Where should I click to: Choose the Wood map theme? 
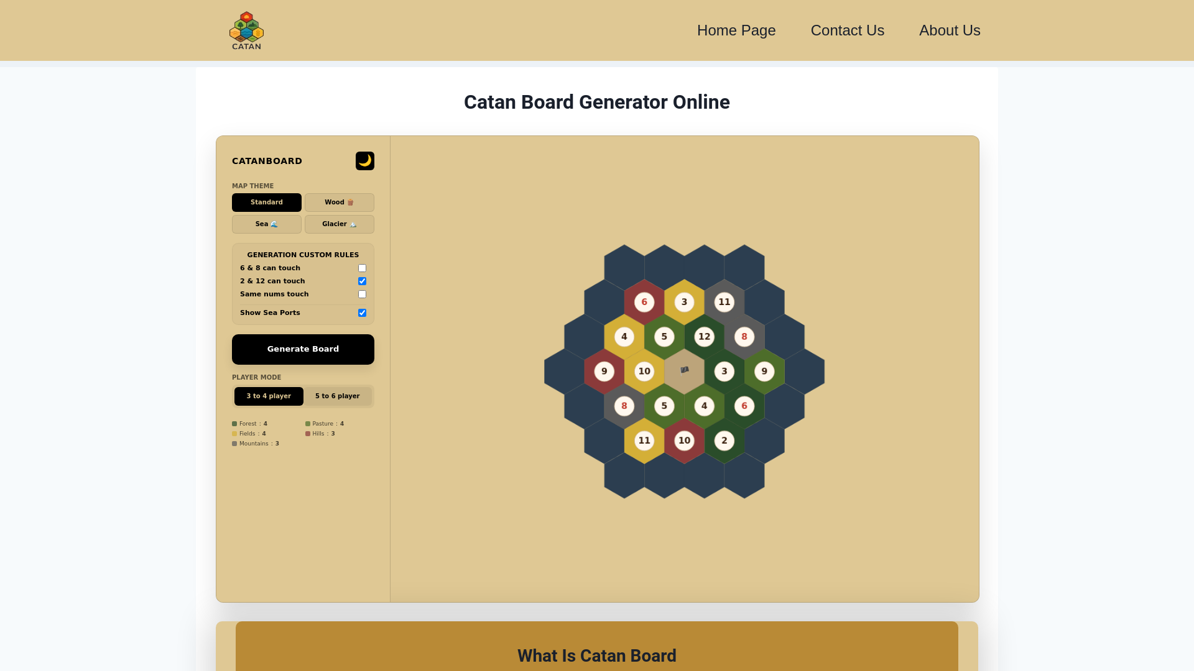(340, 203)
